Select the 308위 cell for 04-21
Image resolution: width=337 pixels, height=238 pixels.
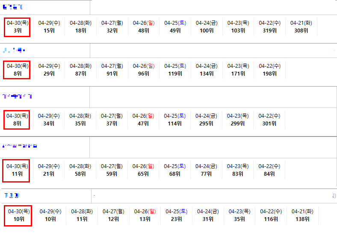coord(301,27)
